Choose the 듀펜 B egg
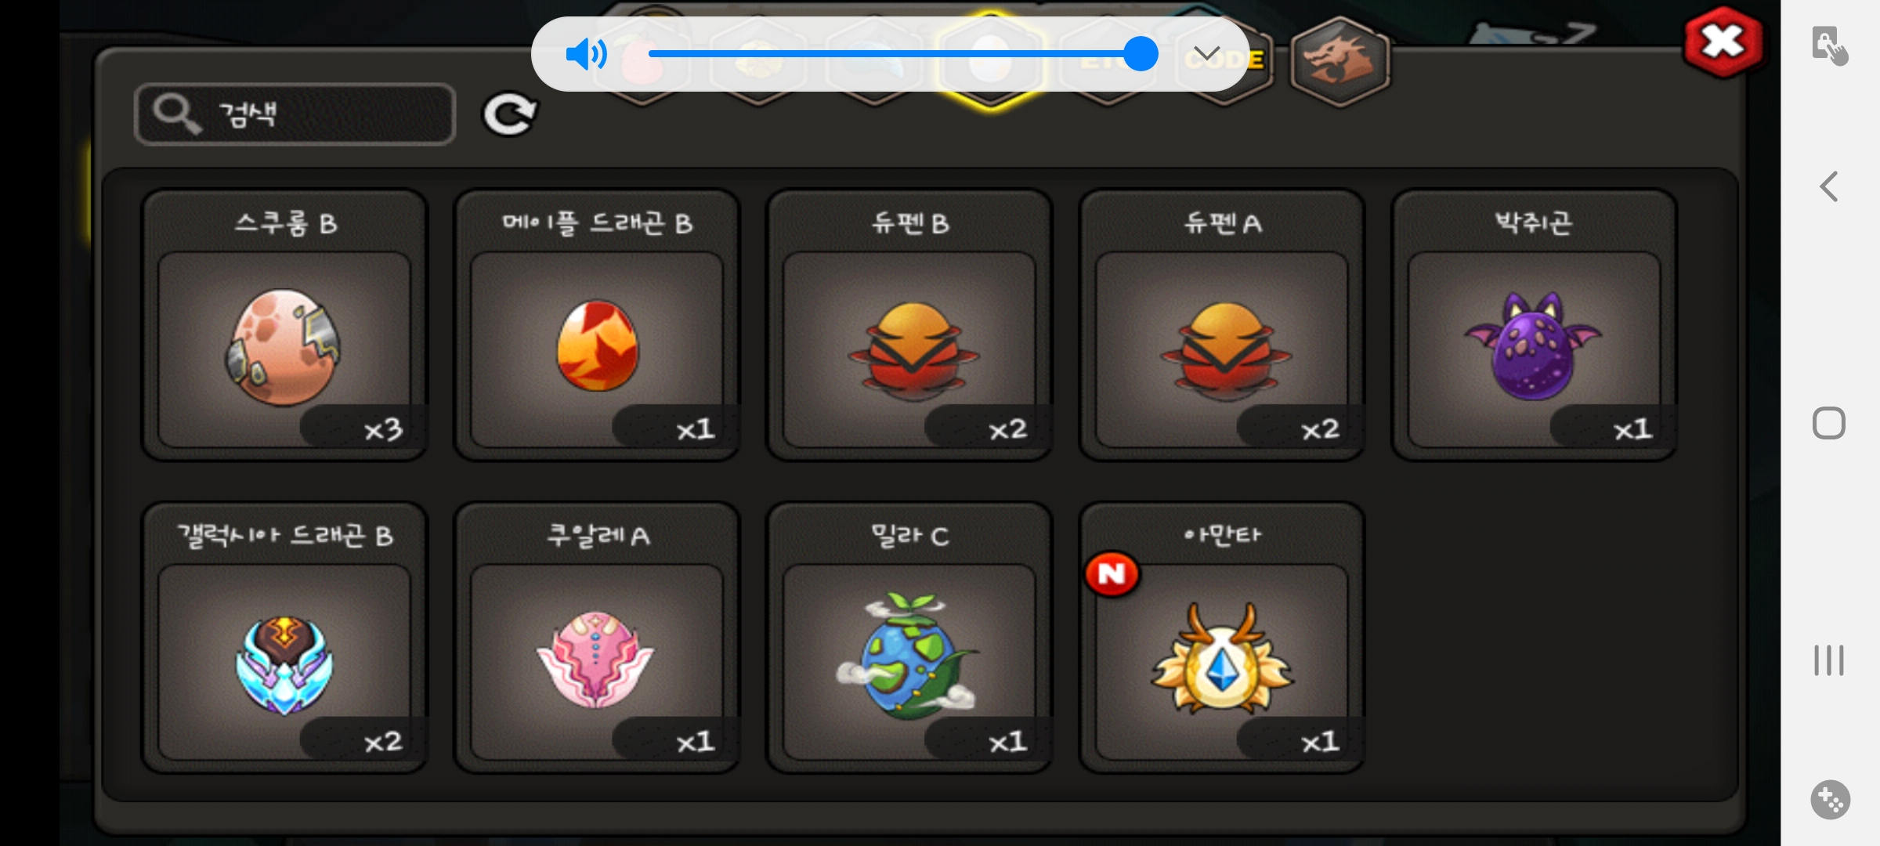This screenshot has width=1880, height=846. tap(909, 325)
